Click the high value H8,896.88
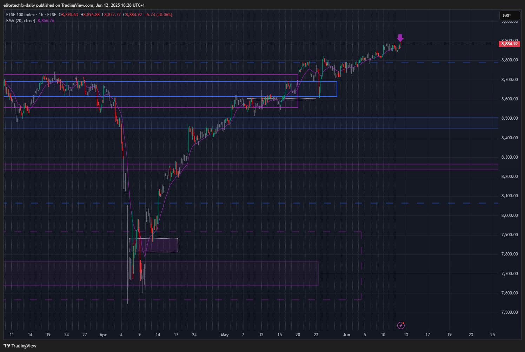This screenshot has height=352, width=525. point(90,15)
